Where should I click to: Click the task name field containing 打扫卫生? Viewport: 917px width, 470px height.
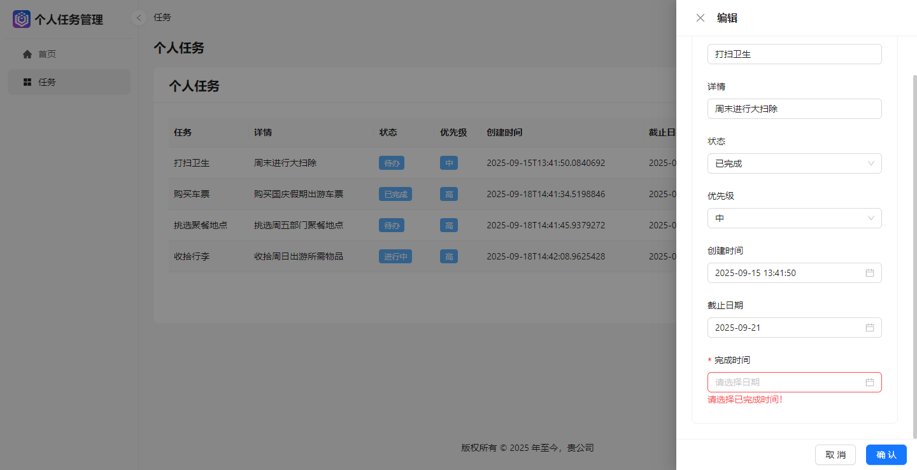794,54
